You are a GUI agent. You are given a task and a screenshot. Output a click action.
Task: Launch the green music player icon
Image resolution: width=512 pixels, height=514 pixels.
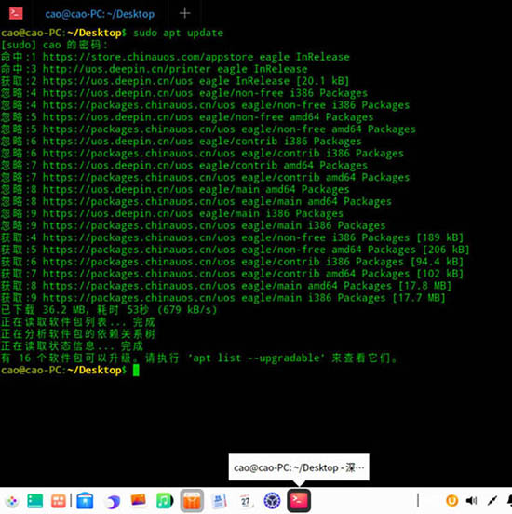(165, 501)
